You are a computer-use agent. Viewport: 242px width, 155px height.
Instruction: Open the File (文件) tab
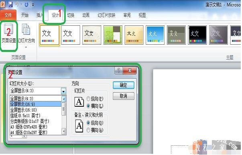pos(8,15)
